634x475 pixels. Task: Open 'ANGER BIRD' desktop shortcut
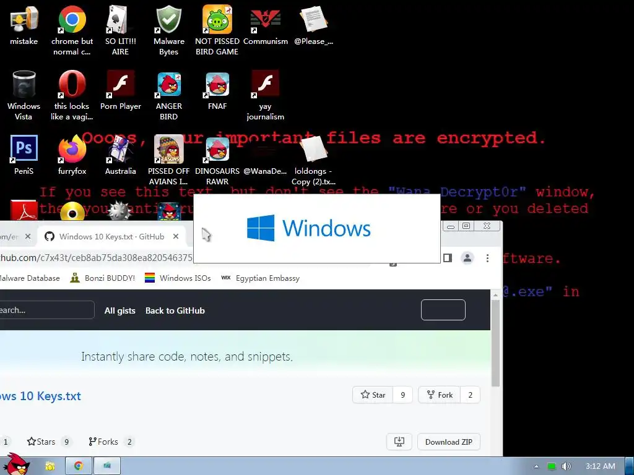168,95
